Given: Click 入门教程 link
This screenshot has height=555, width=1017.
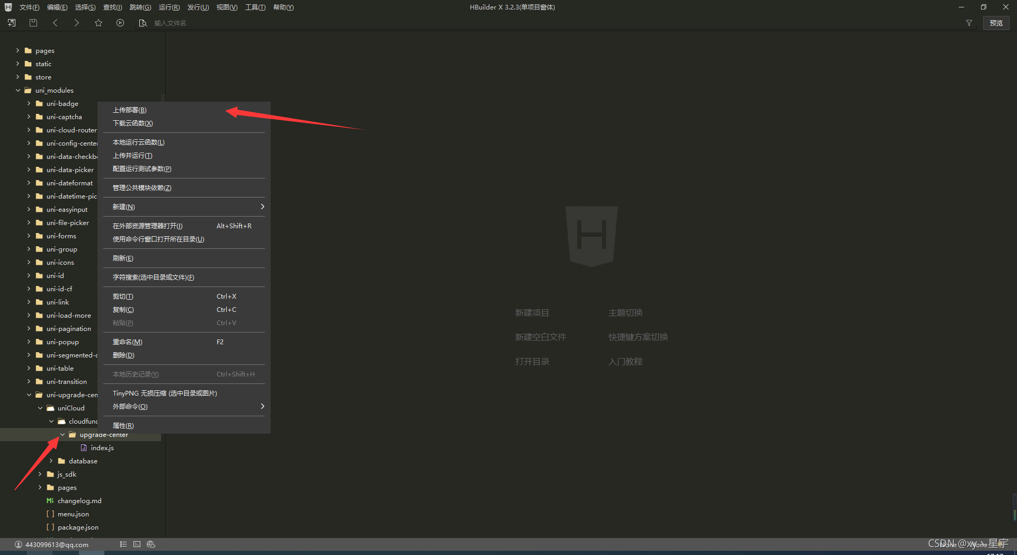Looking at the screenshot, I should [625, 361].
